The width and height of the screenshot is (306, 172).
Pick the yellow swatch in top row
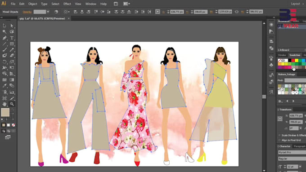pos(297,60)
